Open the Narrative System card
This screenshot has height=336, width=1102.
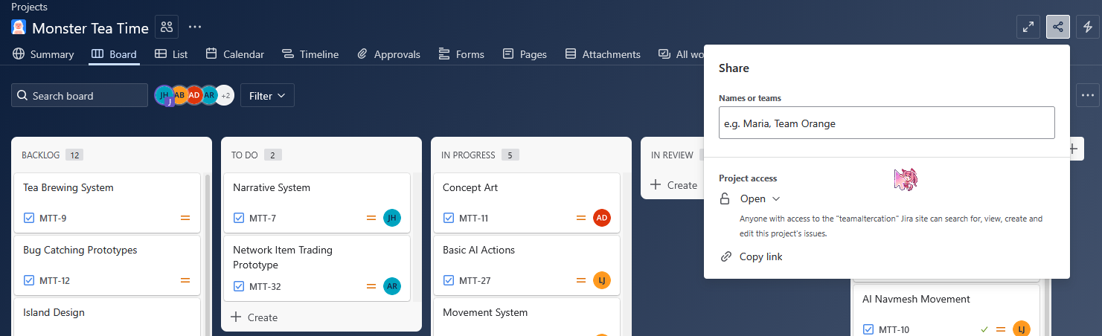pos(317,203)
